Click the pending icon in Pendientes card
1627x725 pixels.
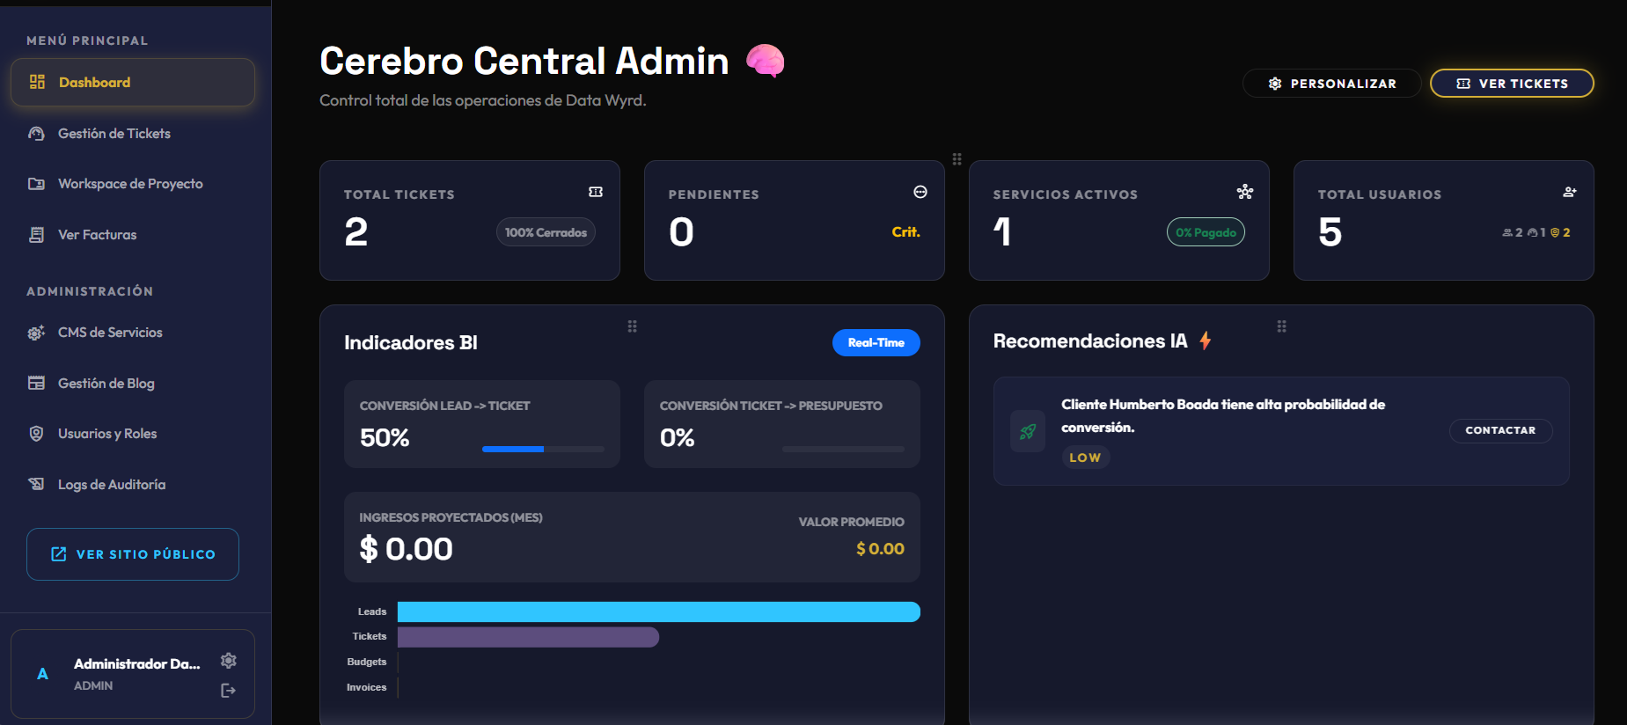click(920, 192)
